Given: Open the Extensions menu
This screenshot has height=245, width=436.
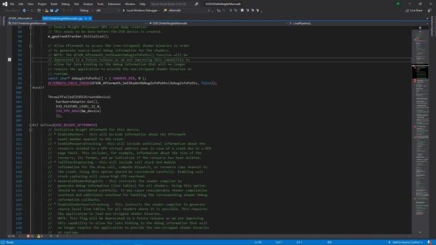Looking at the screenshot, I should [x=114, y=4].
